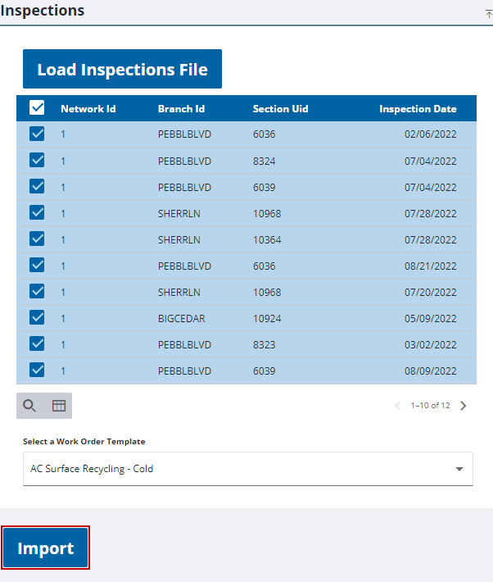Go to next page of inspections
Image resolution: width=493 pixels, height=582 pixels.
pyautogui.click(x=464, y=406)
